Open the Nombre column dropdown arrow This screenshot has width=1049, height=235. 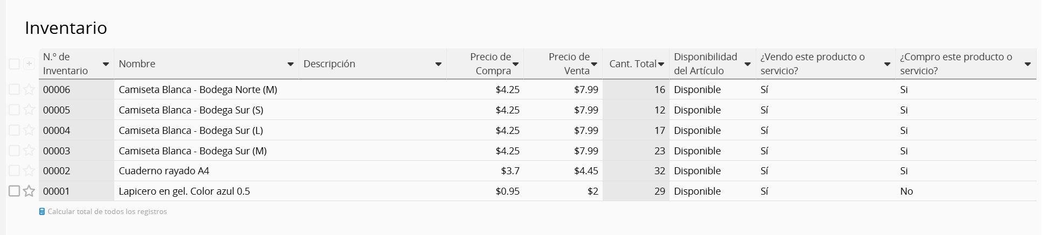(x=291, y=65)
